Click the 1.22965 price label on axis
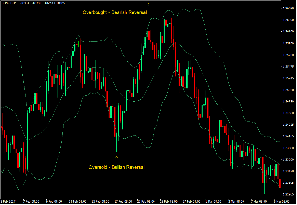297x205 pixels. coord(288,194)
